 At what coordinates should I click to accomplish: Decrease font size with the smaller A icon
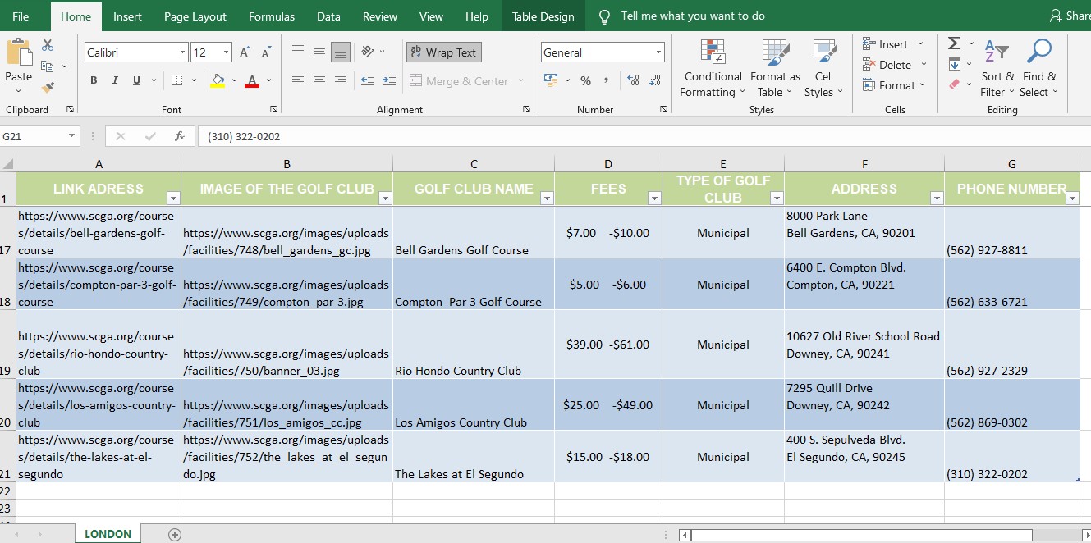pyautogui.click(x=265, y=52)
